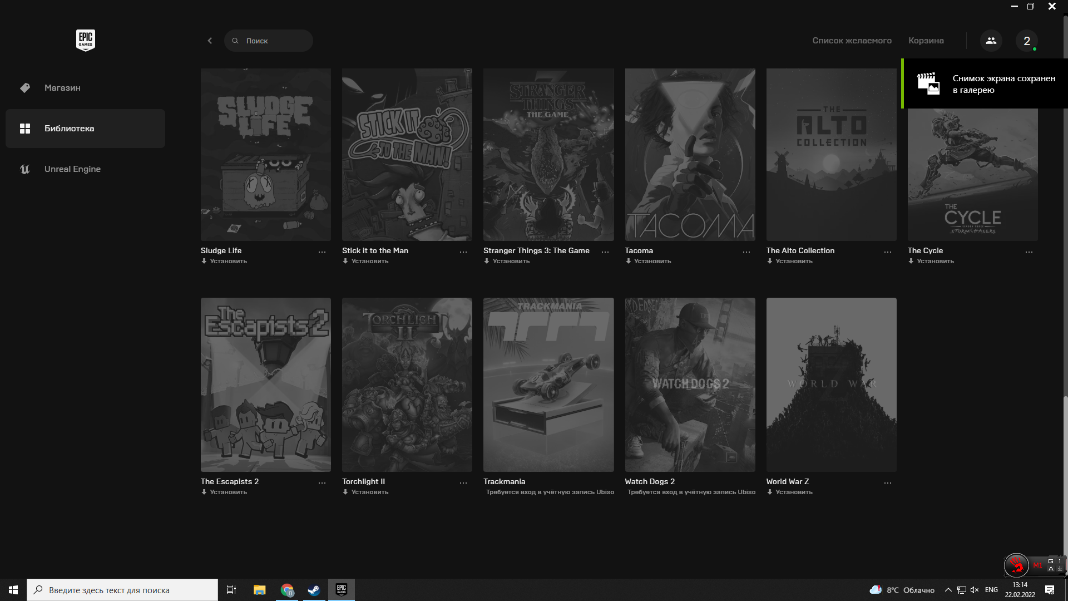Install Sludge Life via Установить
The image size is (1068, 601).
(x=224, y=261)
